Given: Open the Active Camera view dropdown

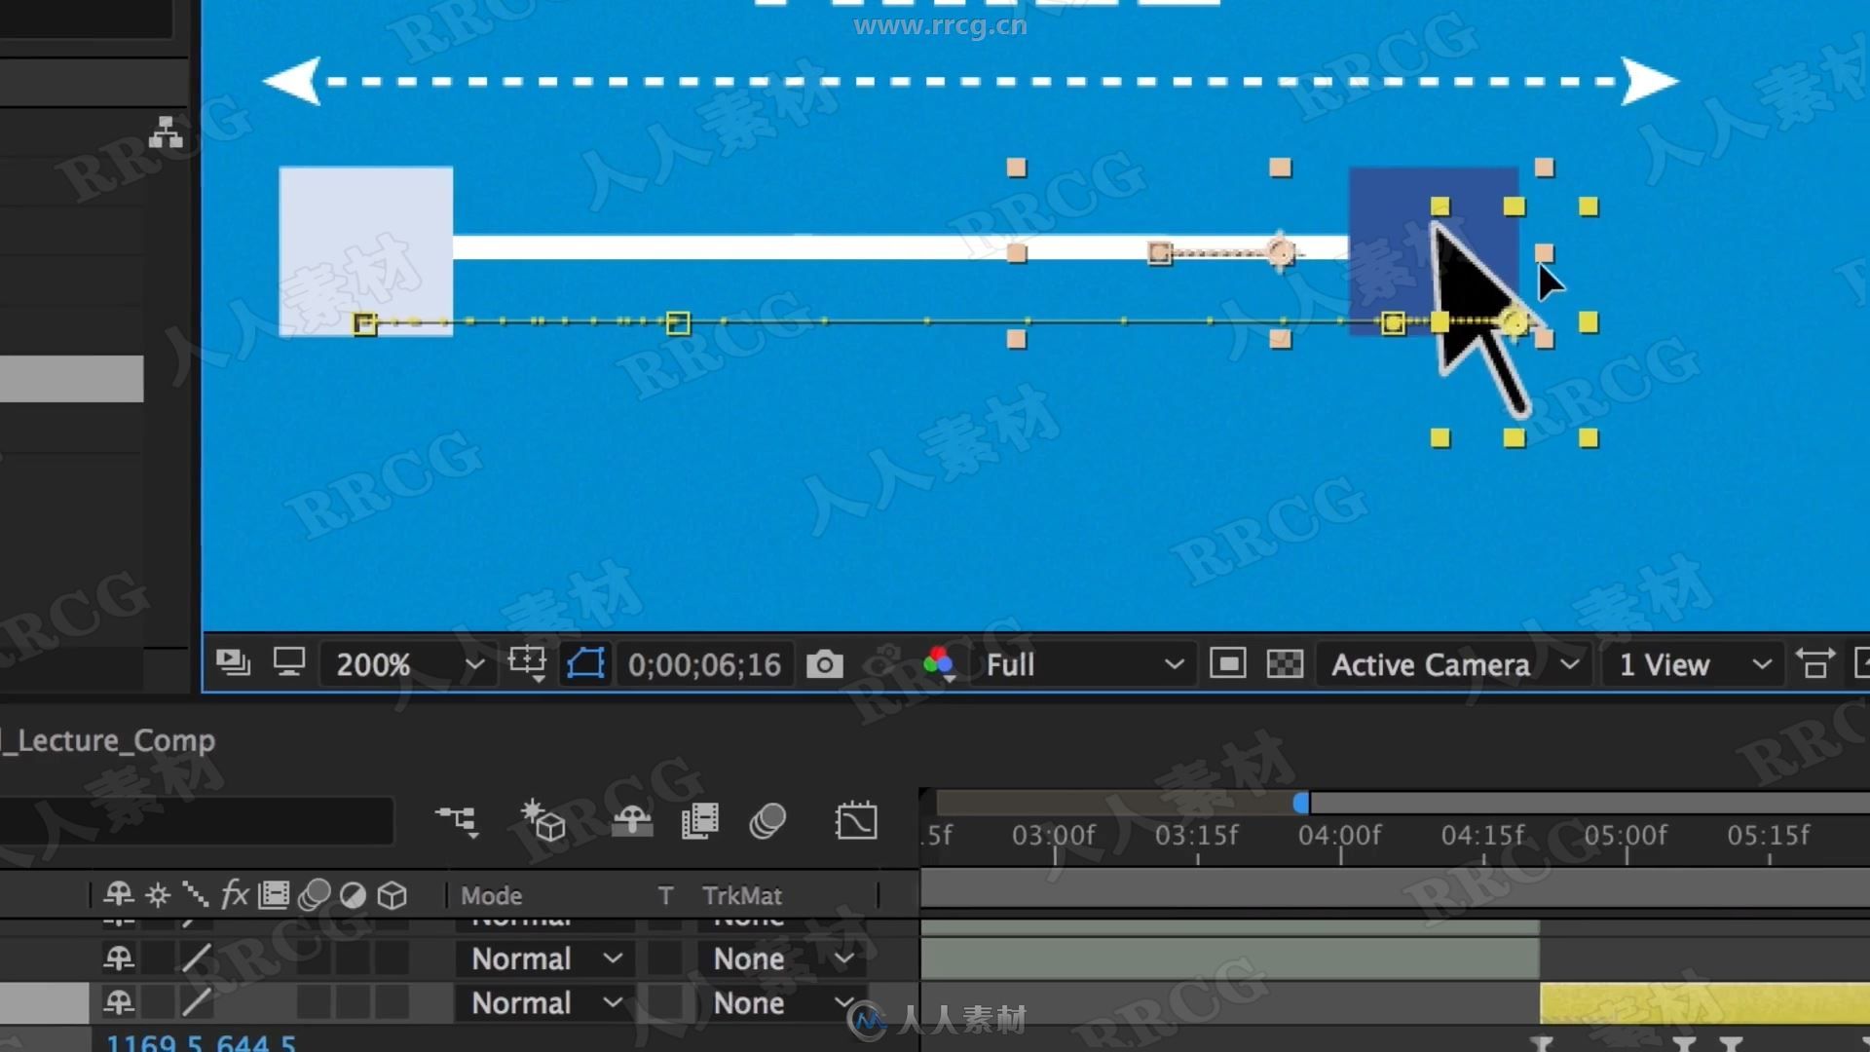Looking at the screenshot, I should pyautogui.click(x=1453, y=664).
